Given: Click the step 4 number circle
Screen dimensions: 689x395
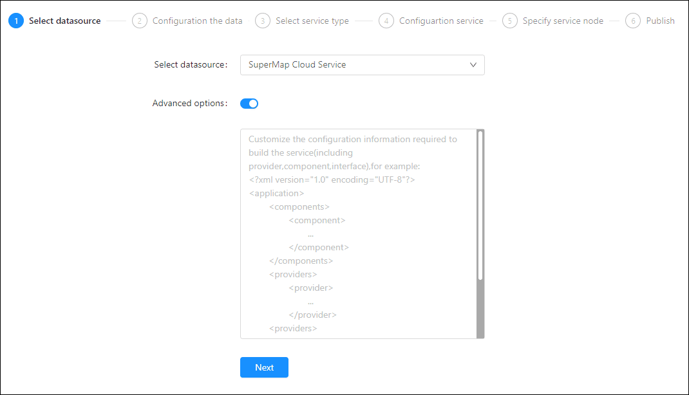Looking at the screenshot, I should [x=386, y=21].
